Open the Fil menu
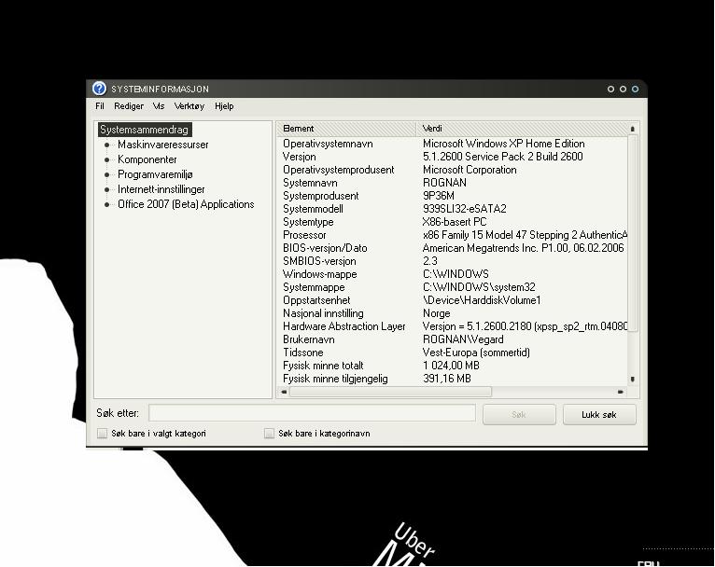715x567 pixels. (x=100, y=106)
